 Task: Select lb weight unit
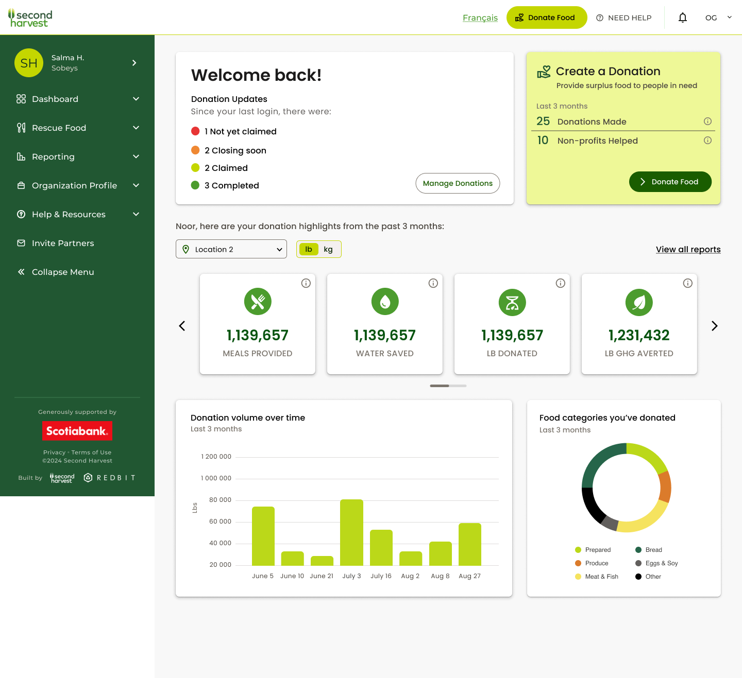(309, 249)
